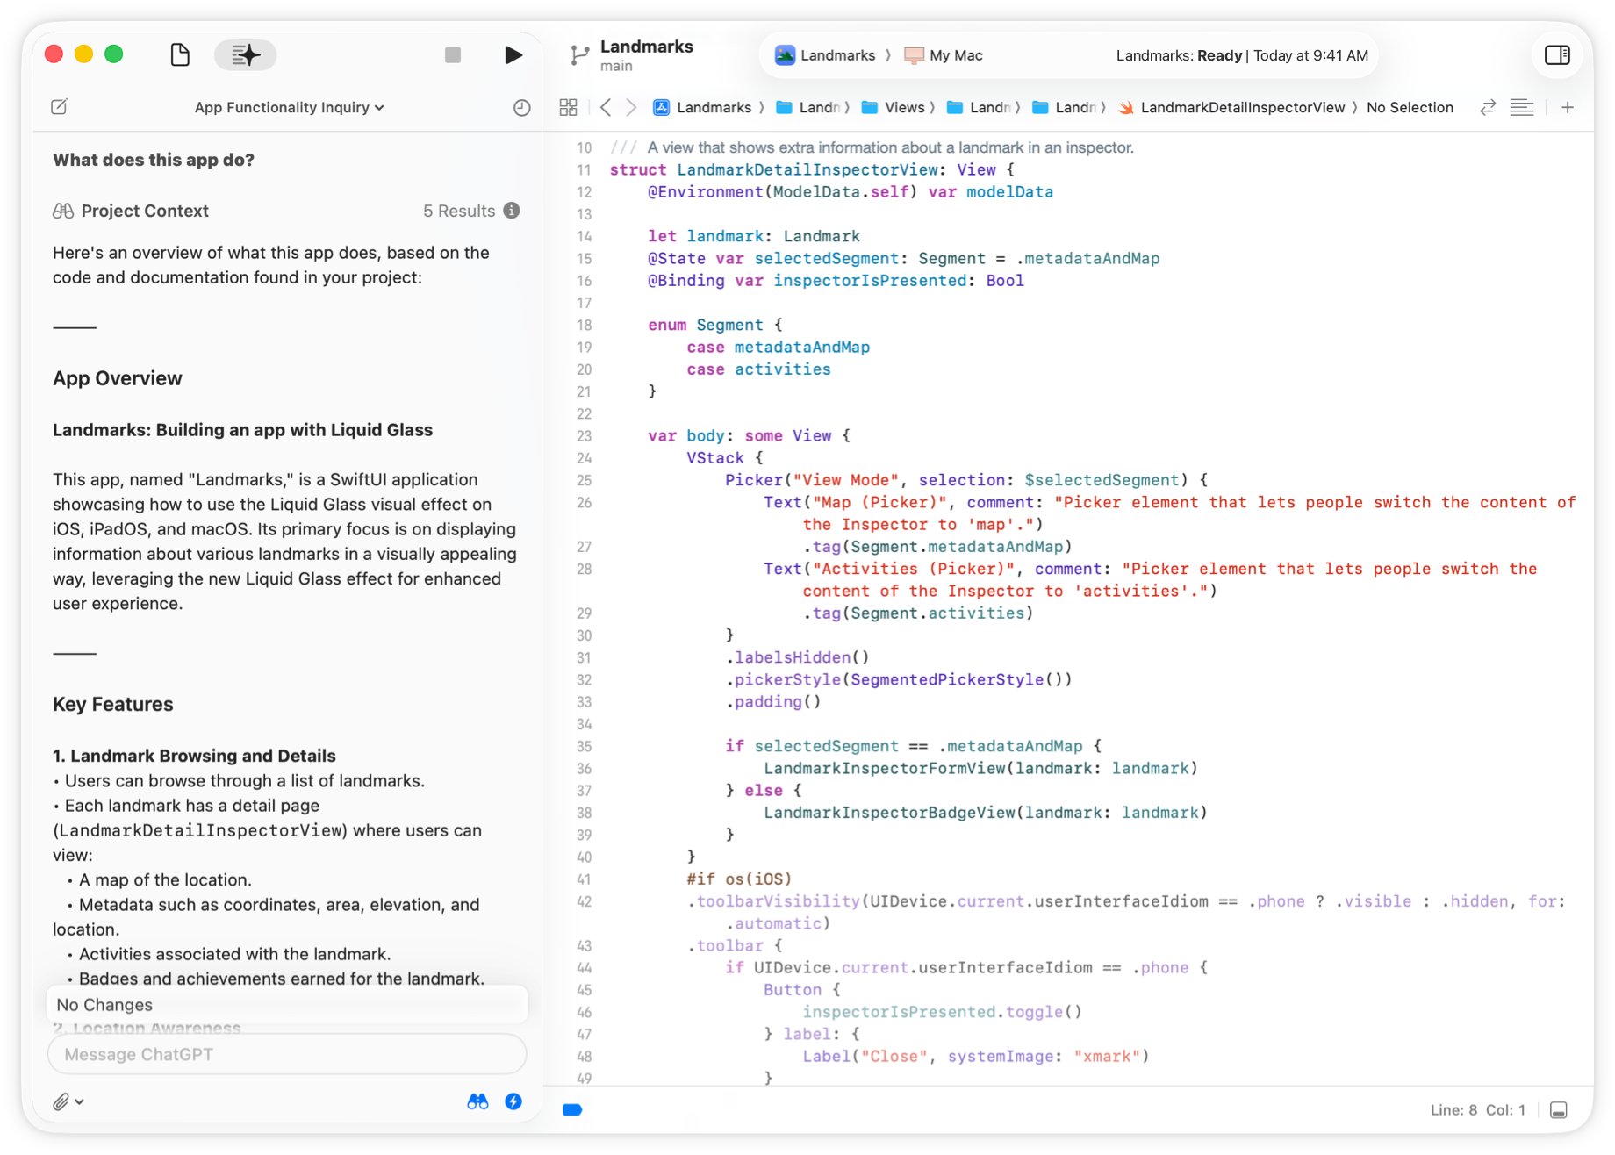Toggle the blue pill indicator below the editor
Screen dimensions: 1615x1155
[x=571, y=1109]
